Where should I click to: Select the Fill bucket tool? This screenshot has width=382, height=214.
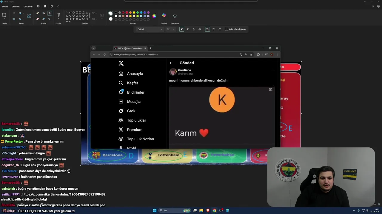44,13
